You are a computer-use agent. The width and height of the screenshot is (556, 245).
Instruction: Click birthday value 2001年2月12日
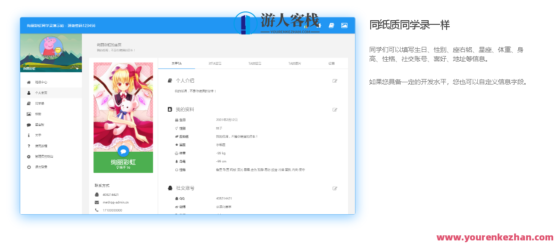coord(227,120)
